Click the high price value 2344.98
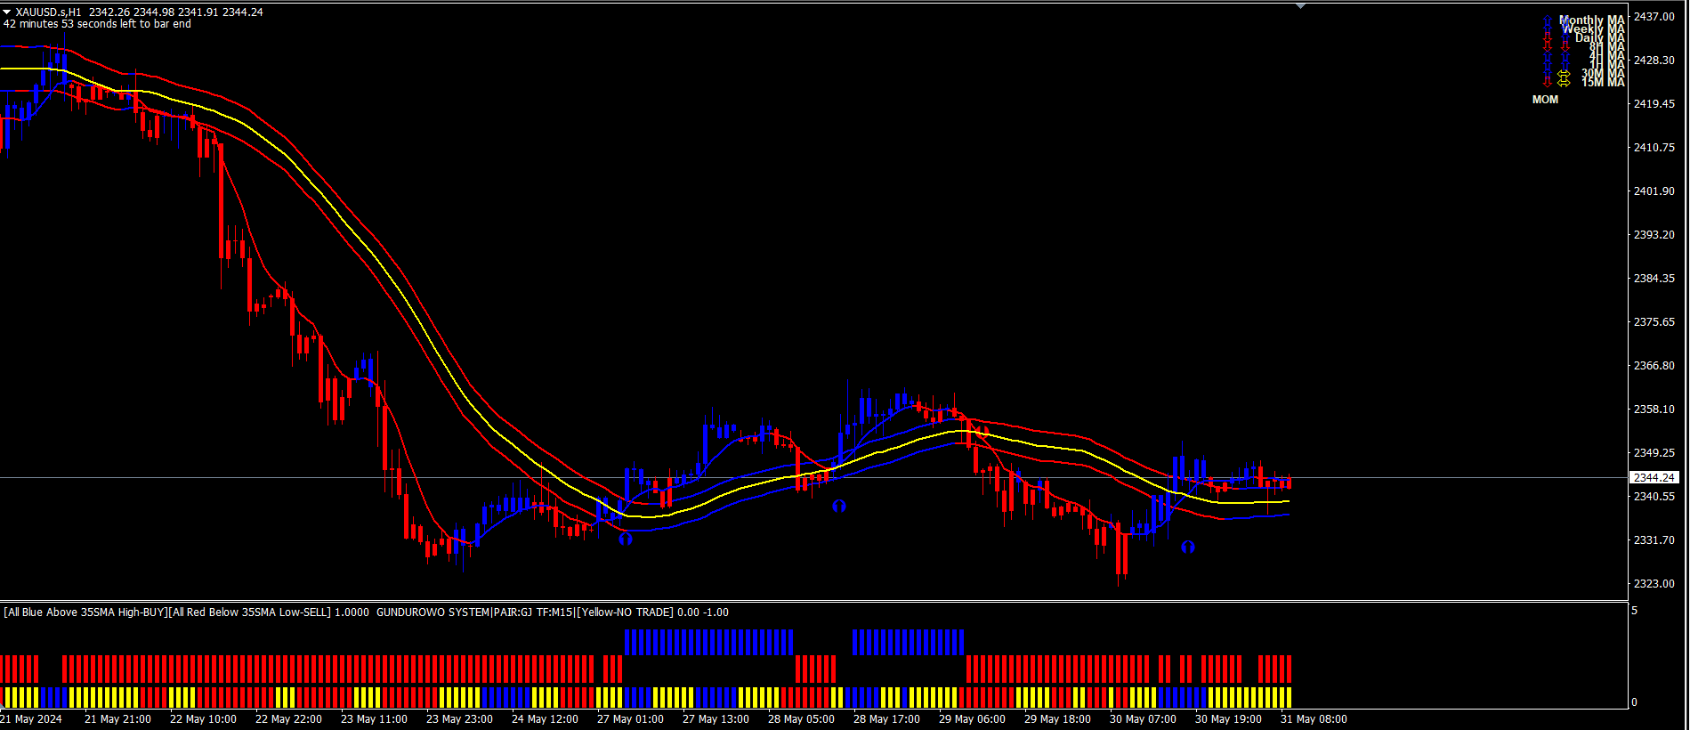This screenshot has height=730, width=1690. coord(154,12)
